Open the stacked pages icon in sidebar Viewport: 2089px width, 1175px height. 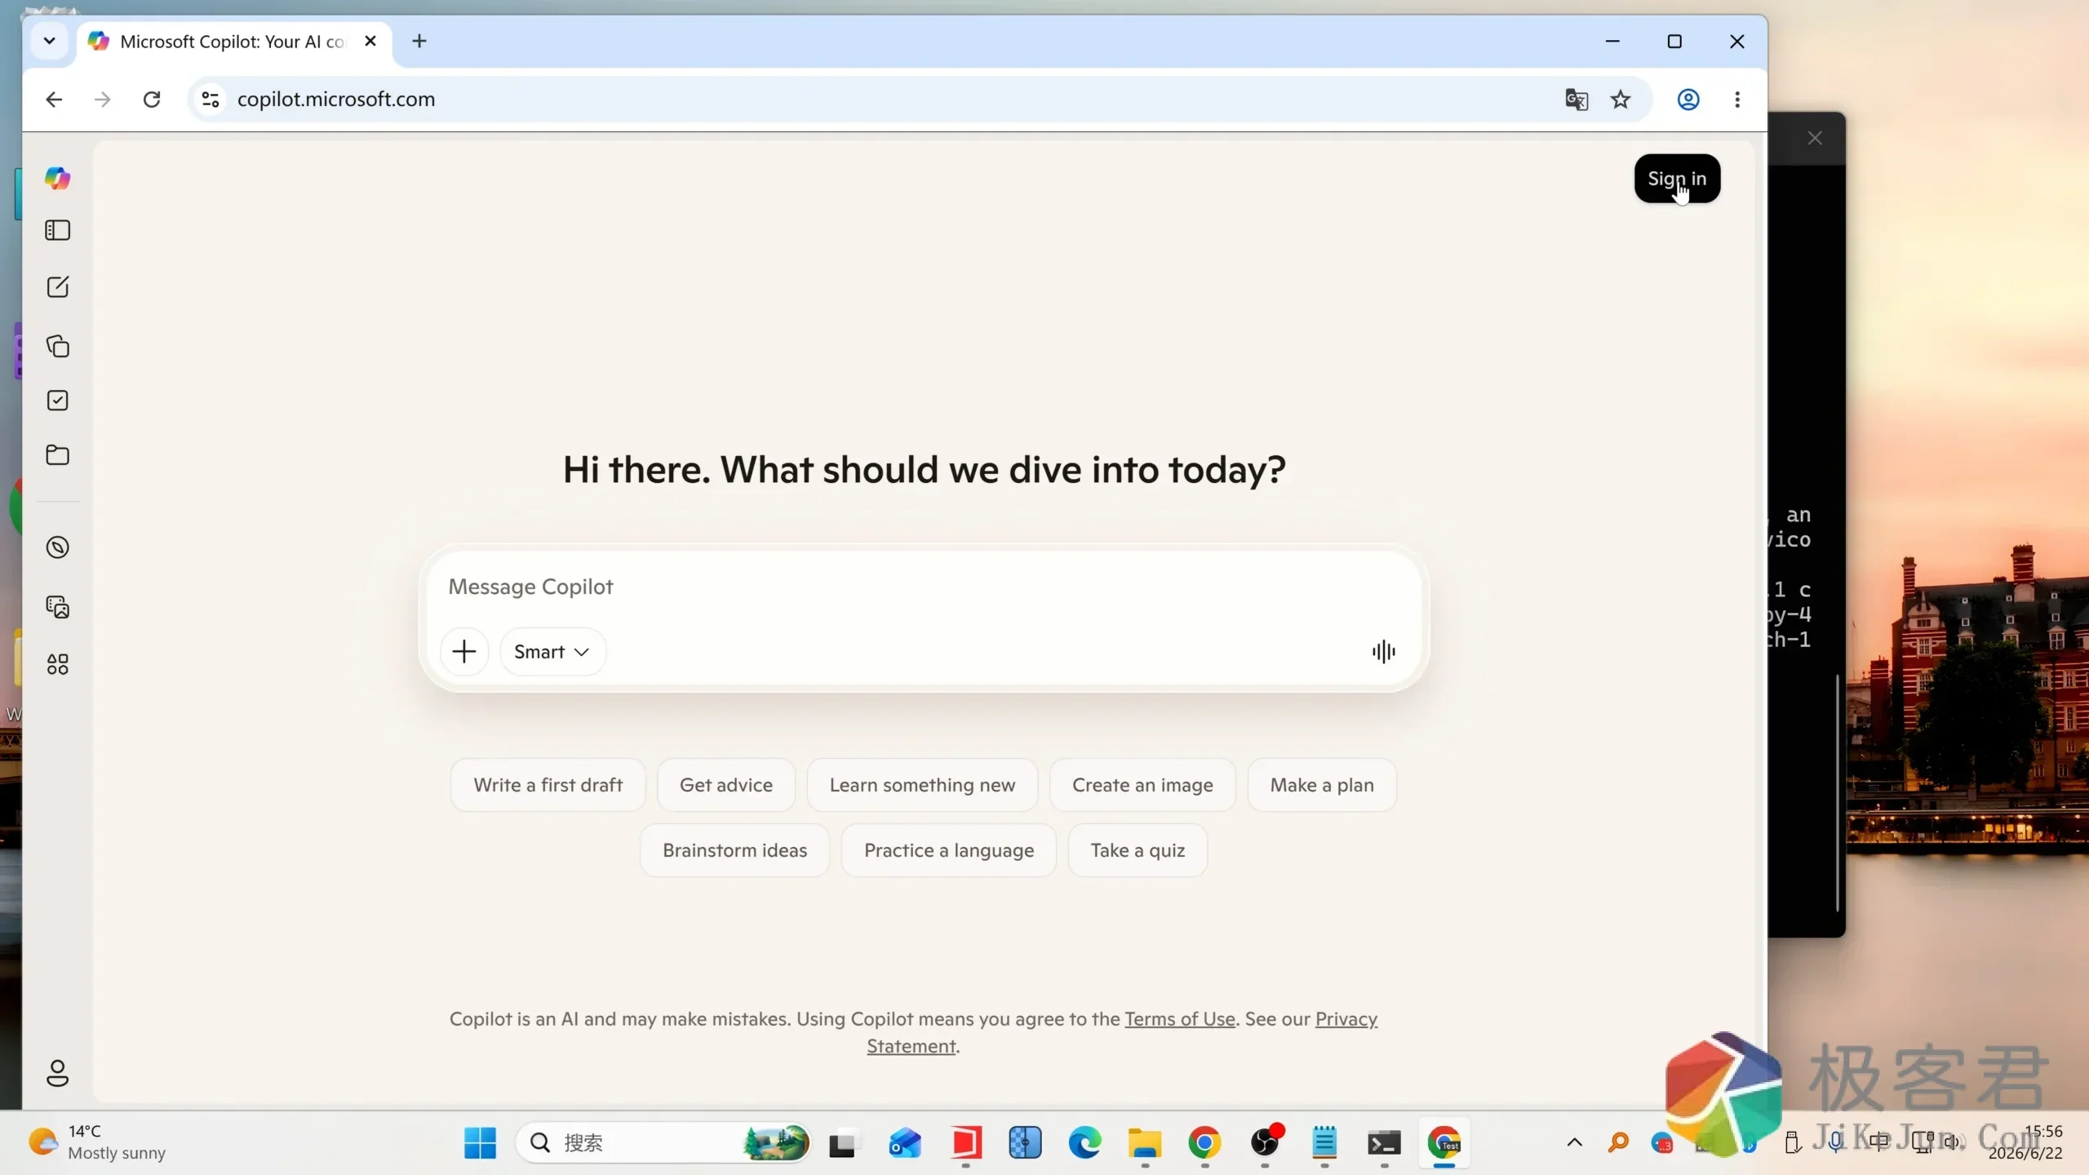click(x=57, y=346)
